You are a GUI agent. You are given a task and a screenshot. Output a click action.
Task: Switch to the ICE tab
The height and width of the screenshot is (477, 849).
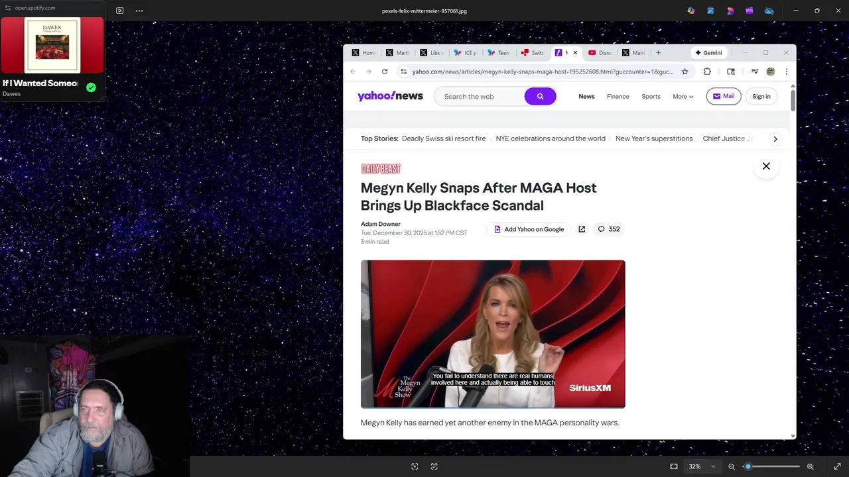coord(466,53)
